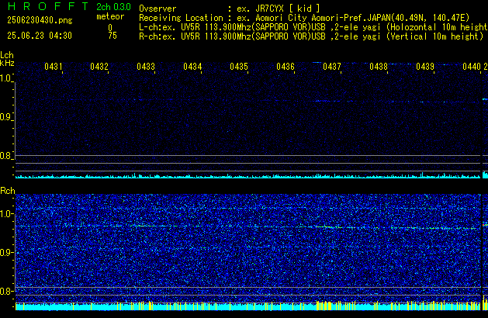Image resolution: width=488 pixels, height=318 pixels.
Task: Click the Rch 1.0 kHz axis label
Action: coord(6,214)
